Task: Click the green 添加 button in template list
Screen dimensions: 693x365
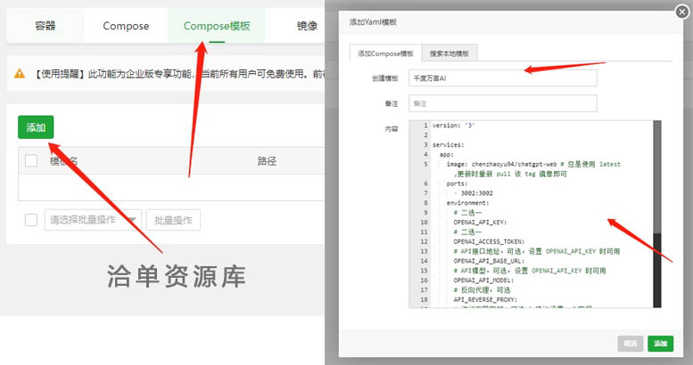Action: 36,127
